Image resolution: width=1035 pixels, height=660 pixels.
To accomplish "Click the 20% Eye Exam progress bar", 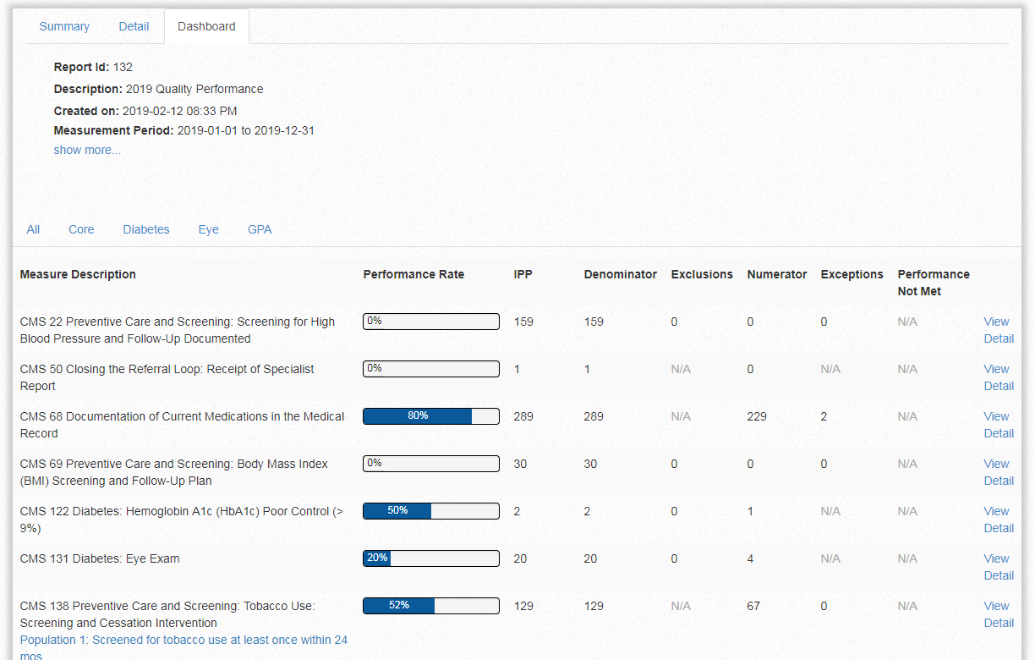I will pyautogui.click(x=430, y=558).
